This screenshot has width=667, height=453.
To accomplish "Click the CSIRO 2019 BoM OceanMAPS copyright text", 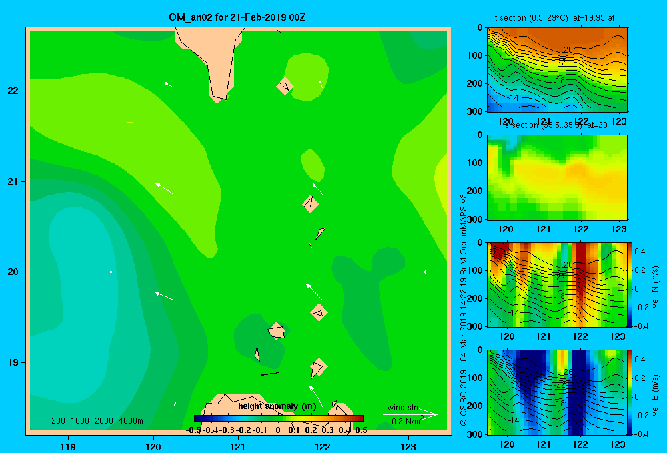I will click(464, 310).
